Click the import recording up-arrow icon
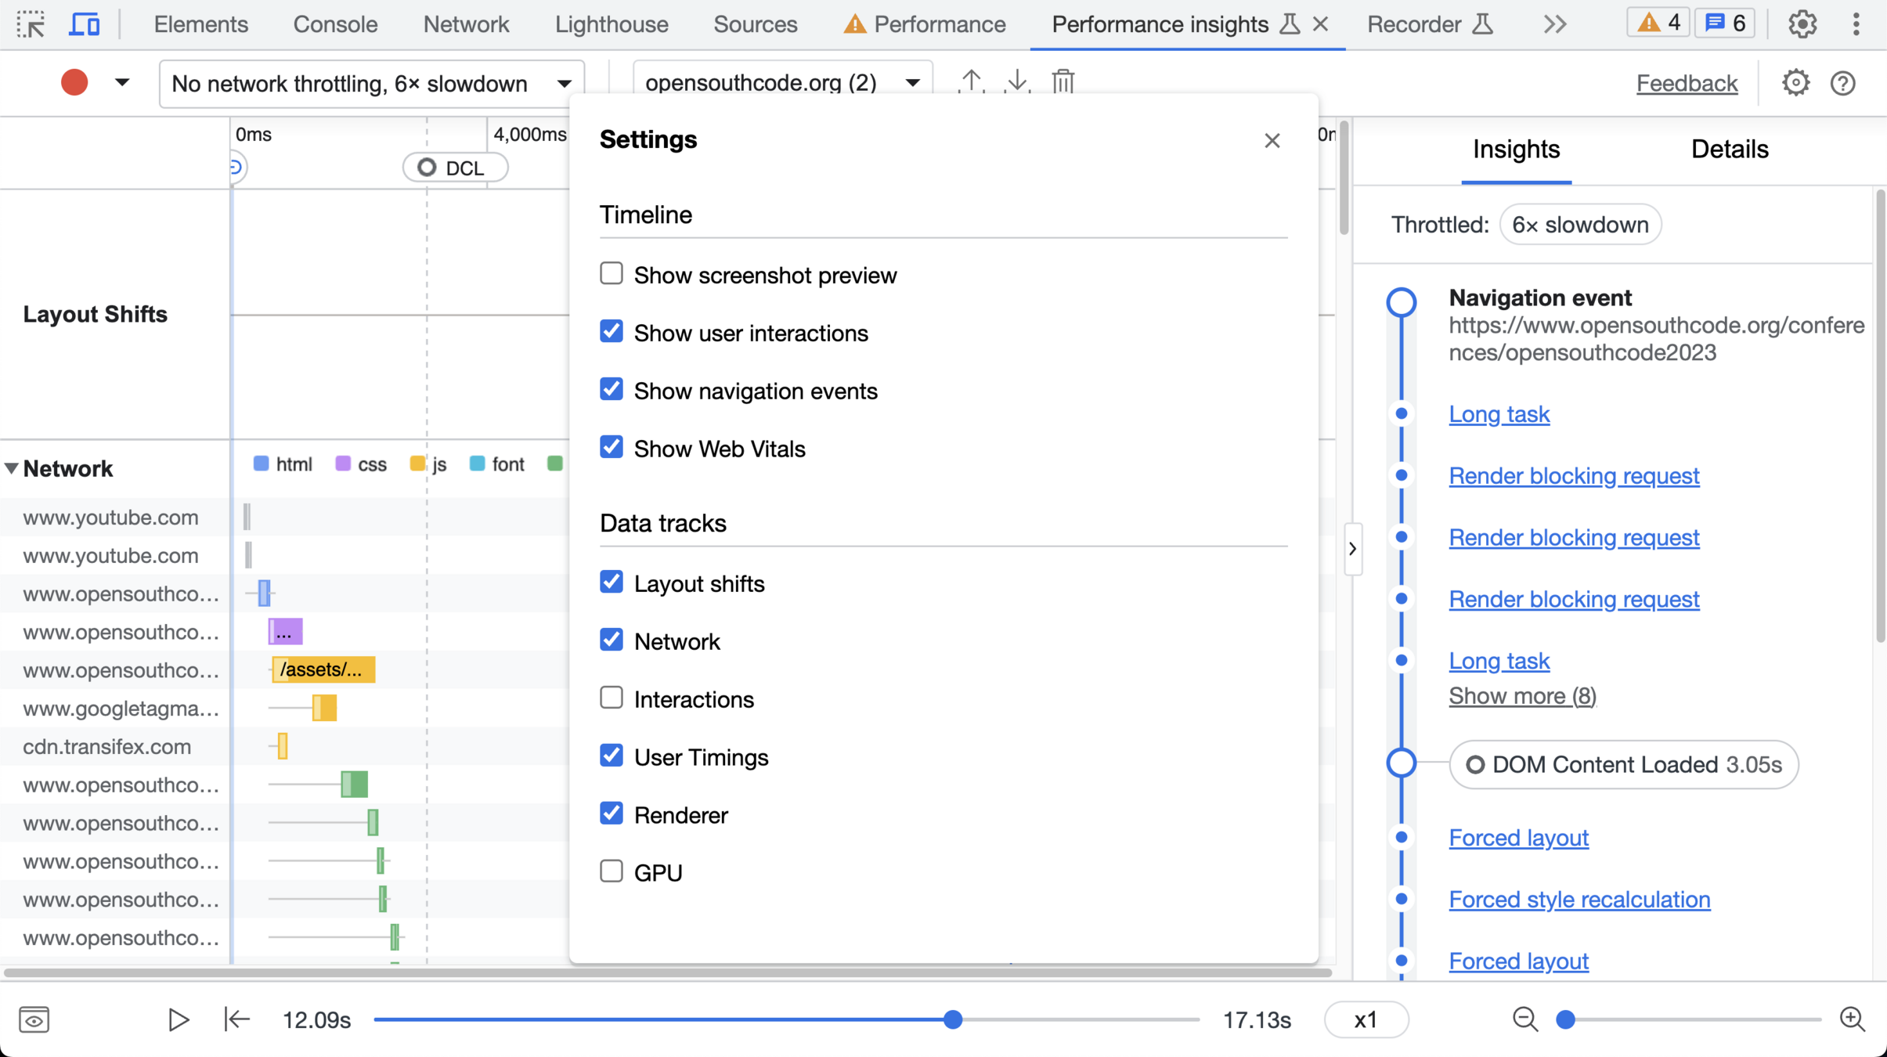1887x1057 pixels. click(x=971, y=81)
